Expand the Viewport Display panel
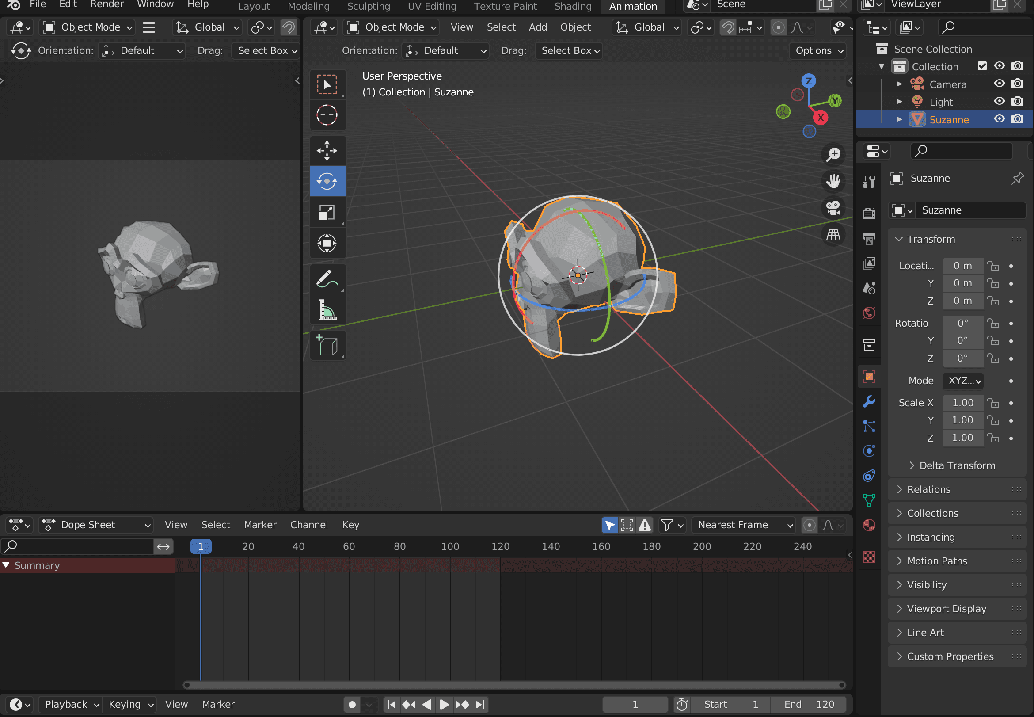The height and width of the screenshot is (717, 1034). (957, 609)
